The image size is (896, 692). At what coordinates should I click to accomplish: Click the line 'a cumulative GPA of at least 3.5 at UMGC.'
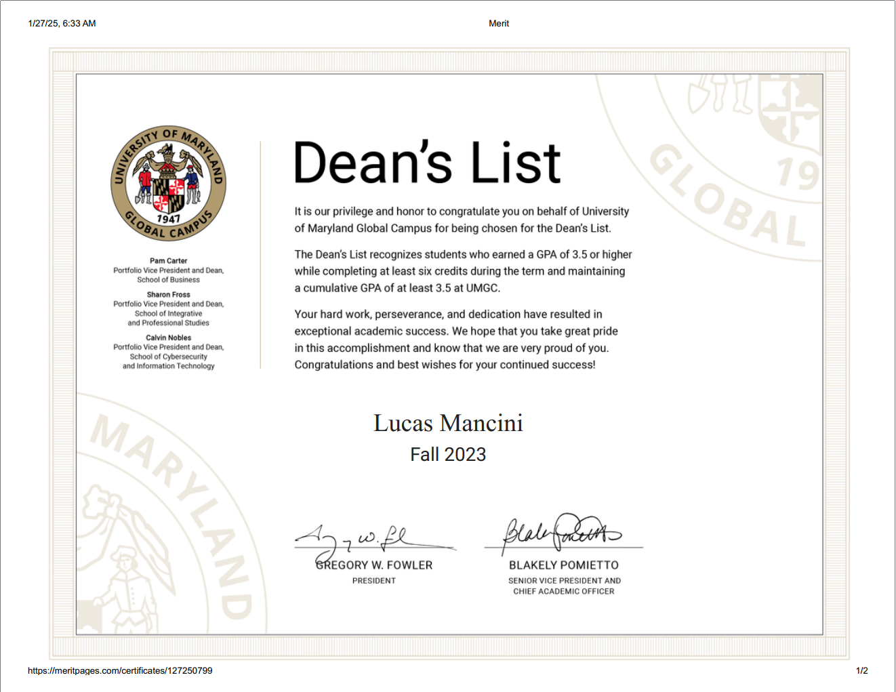click(x=397, y=288)
